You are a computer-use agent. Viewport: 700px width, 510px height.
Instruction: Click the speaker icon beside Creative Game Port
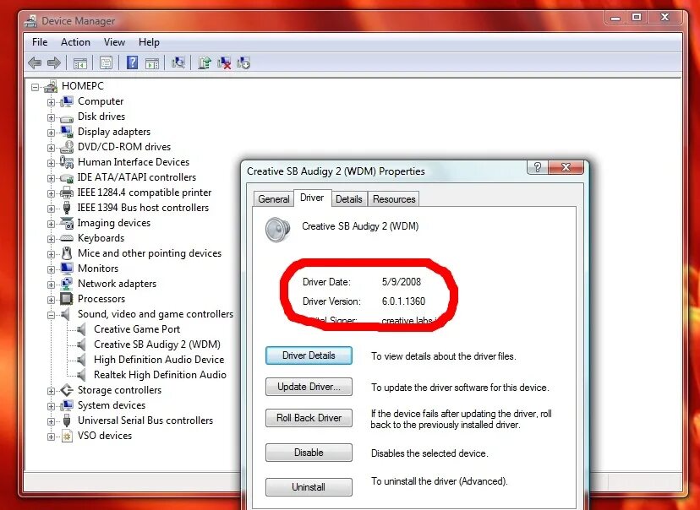coord(81,329)
